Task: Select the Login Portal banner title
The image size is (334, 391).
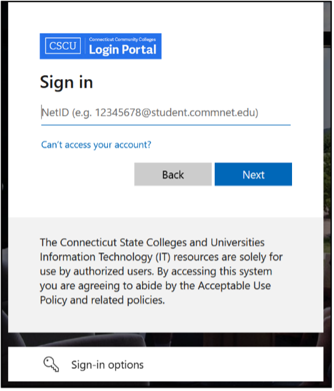Action: pyautogui.click(x=123, y=49)
